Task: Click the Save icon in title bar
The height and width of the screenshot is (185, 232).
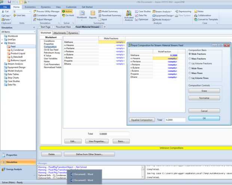Action: 9,2
